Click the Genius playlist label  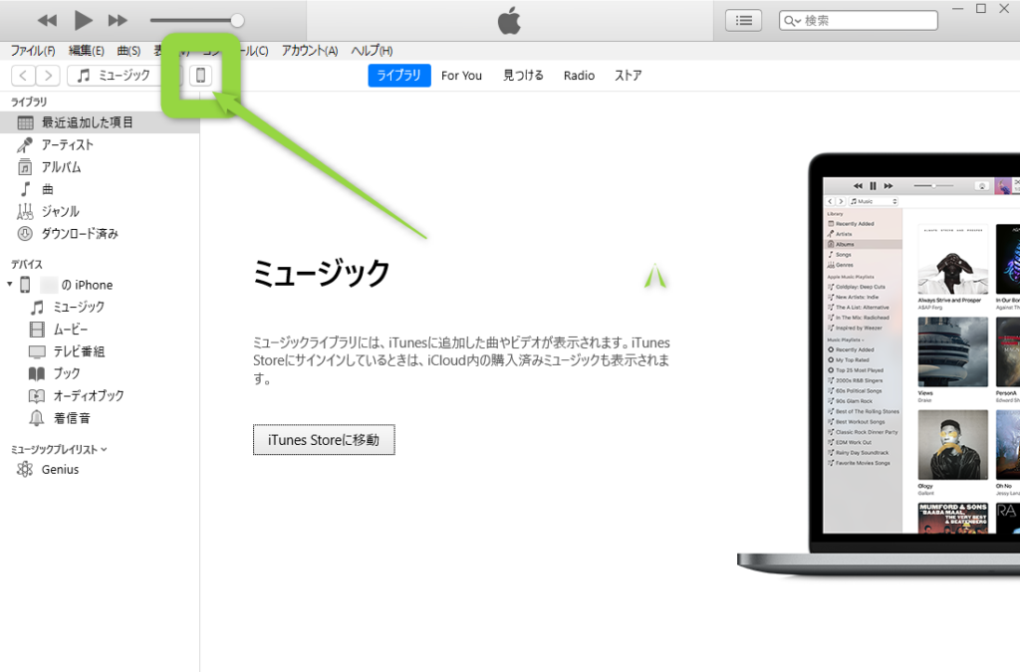point(60,469)
